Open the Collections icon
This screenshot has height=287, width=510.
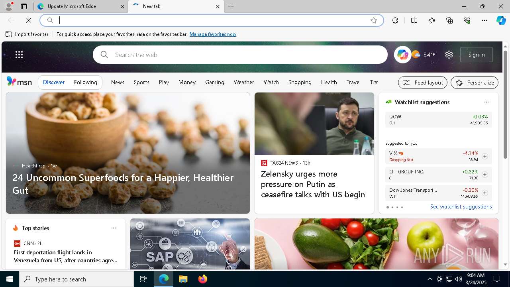449,20
